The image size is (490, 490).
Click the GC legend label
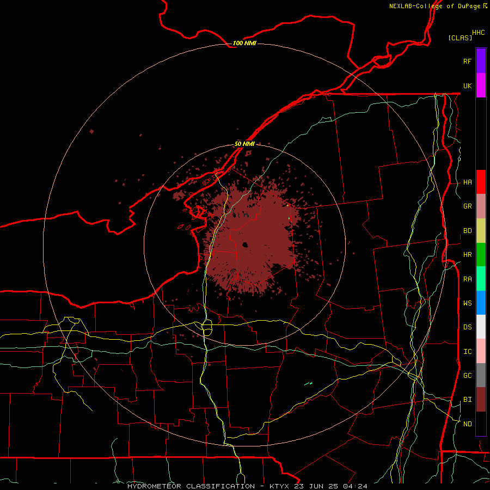coord(468,376)
